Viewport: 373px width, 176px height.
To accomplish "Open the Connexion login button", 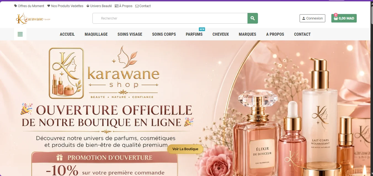I will point(312,18).
